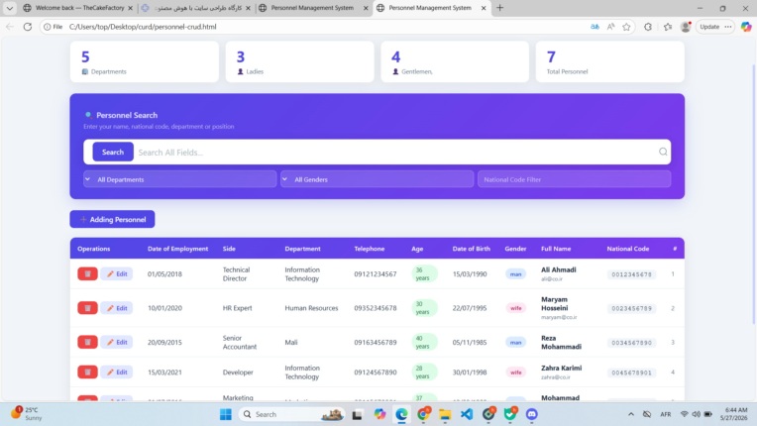Delete the Ali Ahmadi personnel row

(87, 273)
